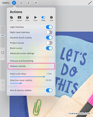Switch to the Help tab
This screenshot has width=93, height=117.
tap(51, 18)
